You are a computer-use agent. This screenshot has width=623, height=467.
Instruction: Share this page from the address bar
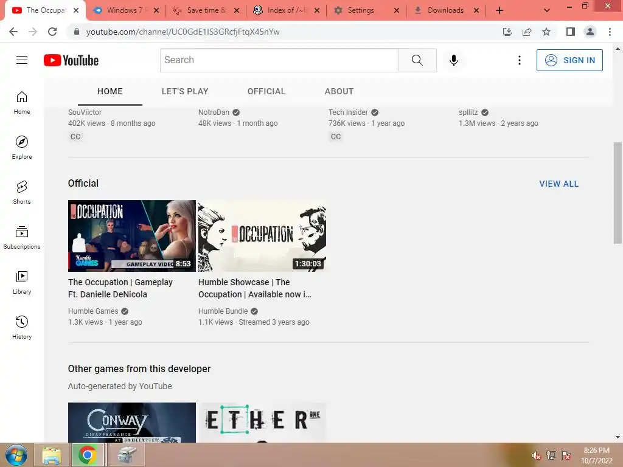tap(527, 32)
